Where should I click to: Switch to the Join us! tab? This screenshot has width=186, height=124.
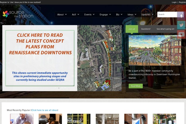(x=132, y=29)
